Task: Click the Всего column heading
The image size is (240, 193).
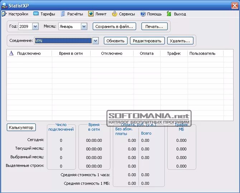Action: pyautogui.click(x=146, y=133)
